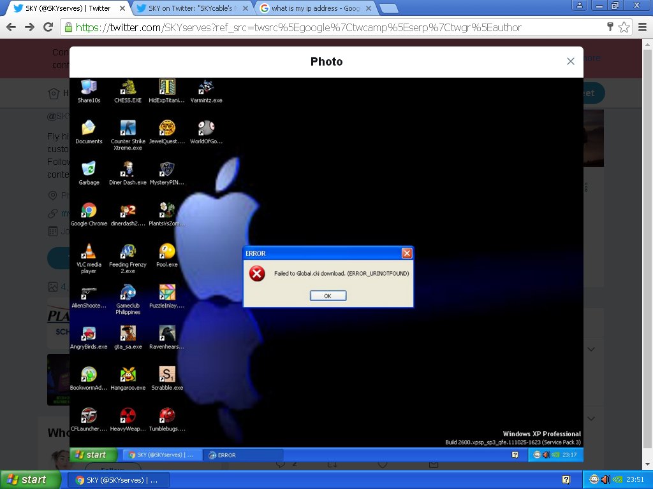Click the page scrollbar down arrow
653x489 pixels.
click(x=648, y=465)
